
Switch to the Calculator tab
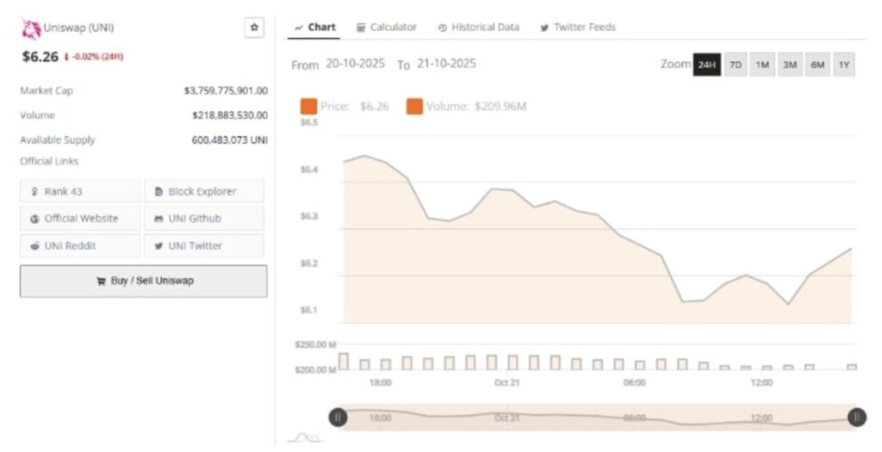[x=386, y=28]
